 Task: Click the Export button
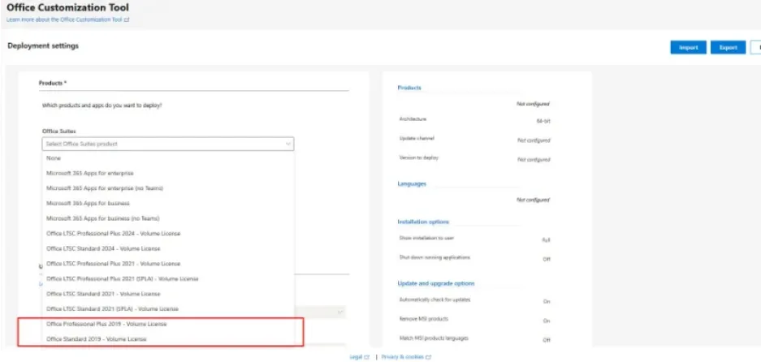tap(728, 48)
